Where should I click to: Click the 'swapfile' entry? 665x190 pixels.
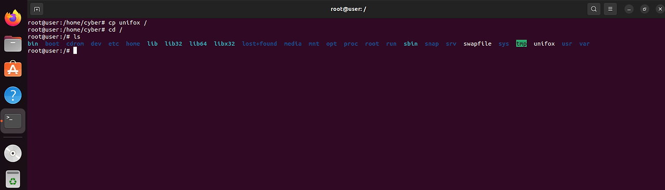(x=477, y=44)
